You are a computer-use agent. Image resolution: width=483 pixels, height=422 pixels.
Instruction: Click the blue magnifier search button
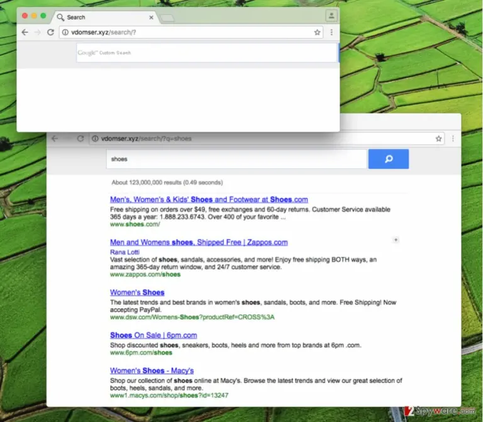[389, 159]
